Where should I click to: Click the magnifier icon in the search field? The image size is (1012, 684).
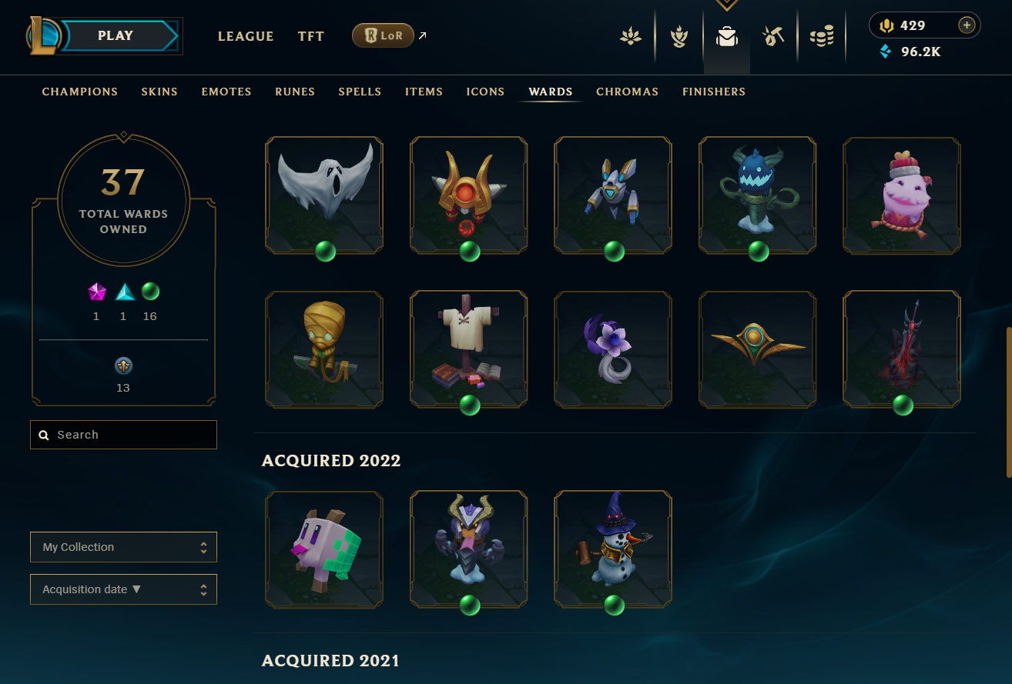45,435
